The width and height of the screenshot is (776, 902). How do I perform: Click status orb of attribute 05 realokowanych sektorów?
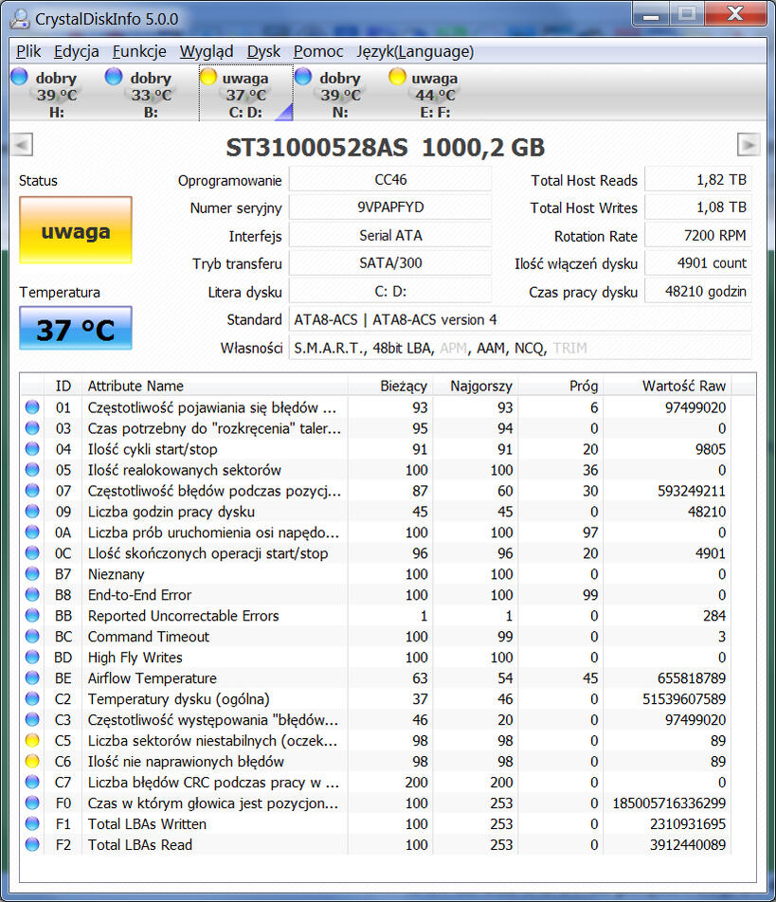click(32, 469)
